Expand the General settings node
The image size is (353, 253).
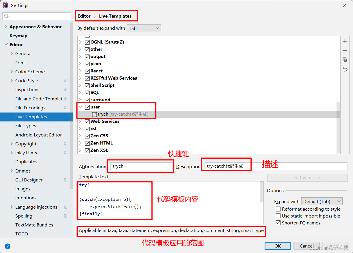[12, 54]
